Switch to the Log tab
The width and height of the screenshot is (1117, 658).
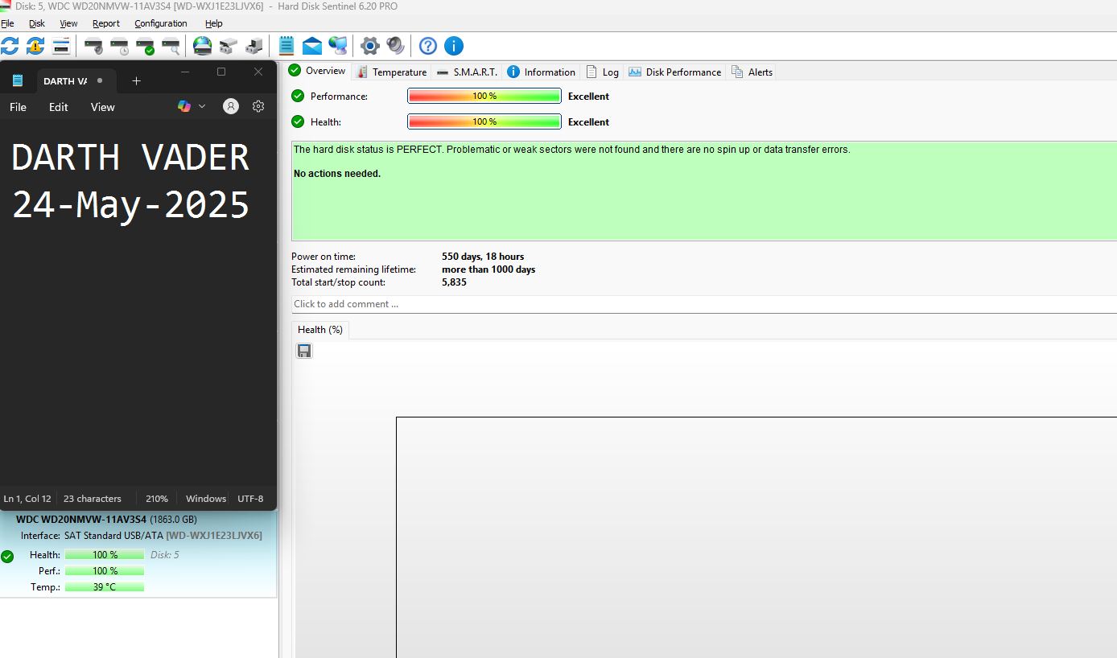coord(603,72)
